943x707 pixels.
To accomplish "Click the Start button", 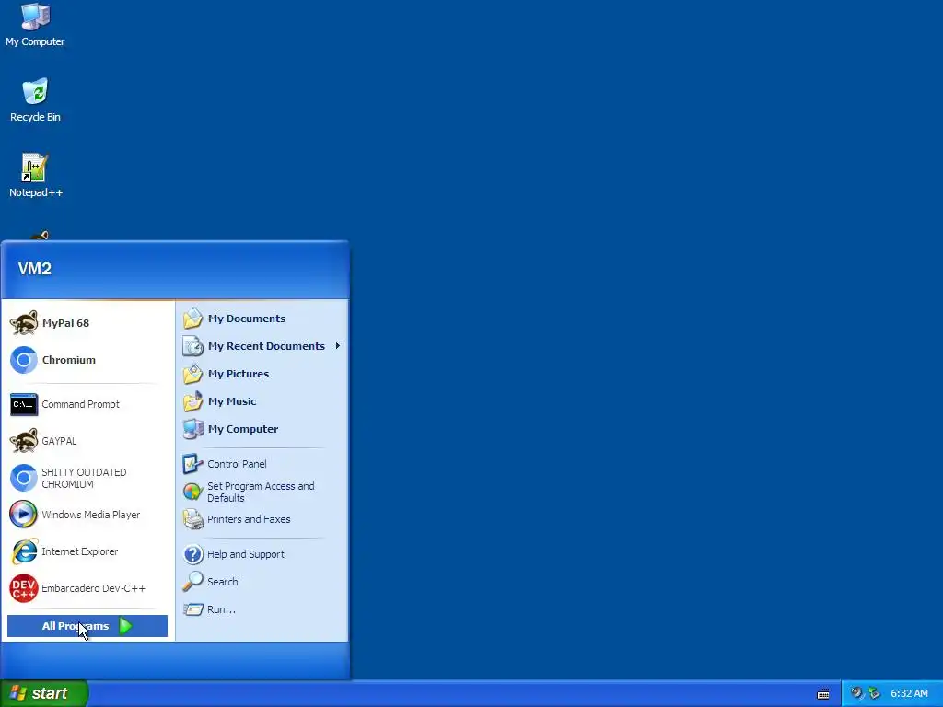I will click(44, 694).
